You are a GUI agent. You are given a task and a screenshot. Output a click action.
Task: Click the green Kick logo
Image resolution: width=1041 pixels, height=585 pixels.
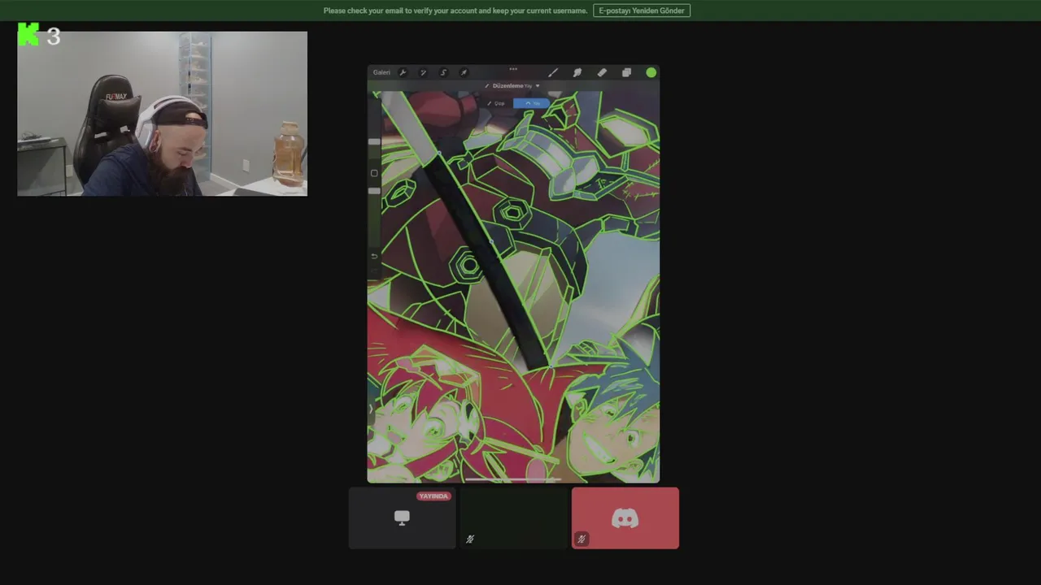[x=28, y=35]
